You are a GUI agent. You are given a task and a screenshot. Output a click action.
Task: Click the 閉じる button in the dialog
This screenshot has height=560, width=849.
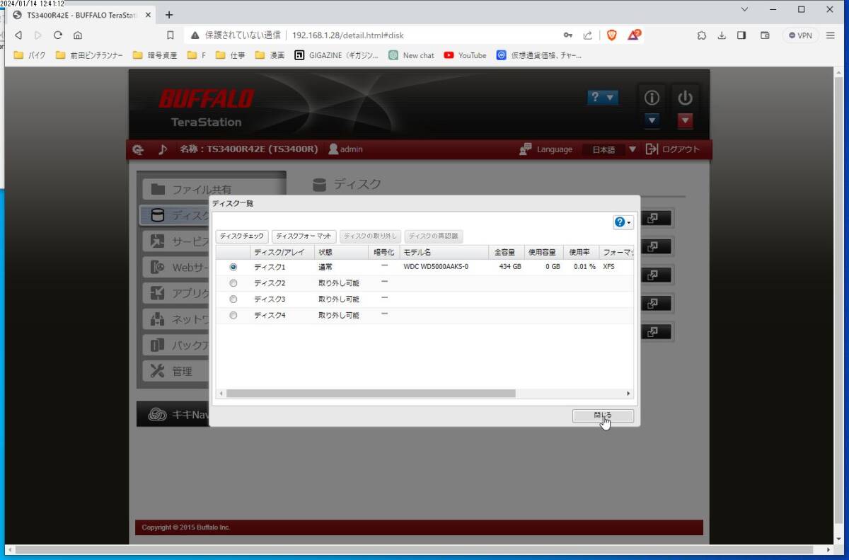point(603,416)
